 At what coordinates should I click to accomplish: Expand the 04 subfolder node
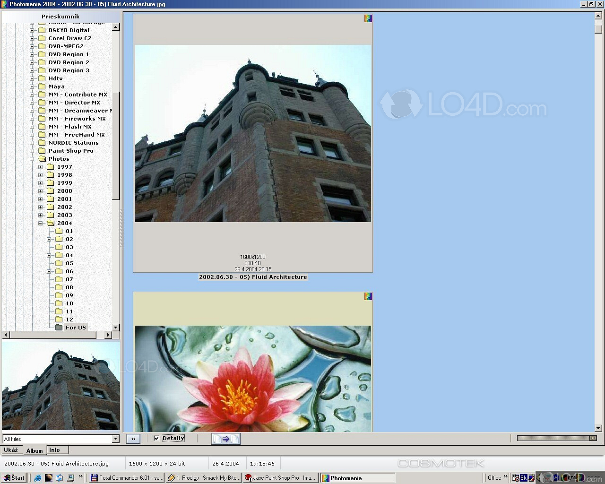pyautogui.click(x=49, y=255)
